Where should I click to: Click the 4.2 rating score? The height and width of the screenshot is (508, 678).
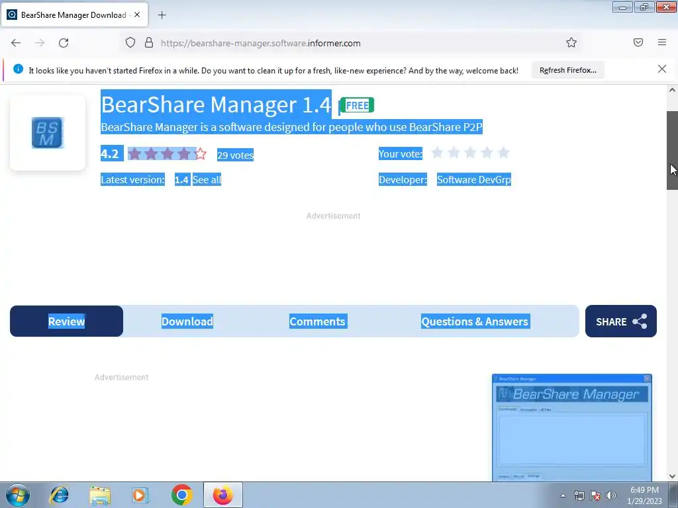pos(111,153)
